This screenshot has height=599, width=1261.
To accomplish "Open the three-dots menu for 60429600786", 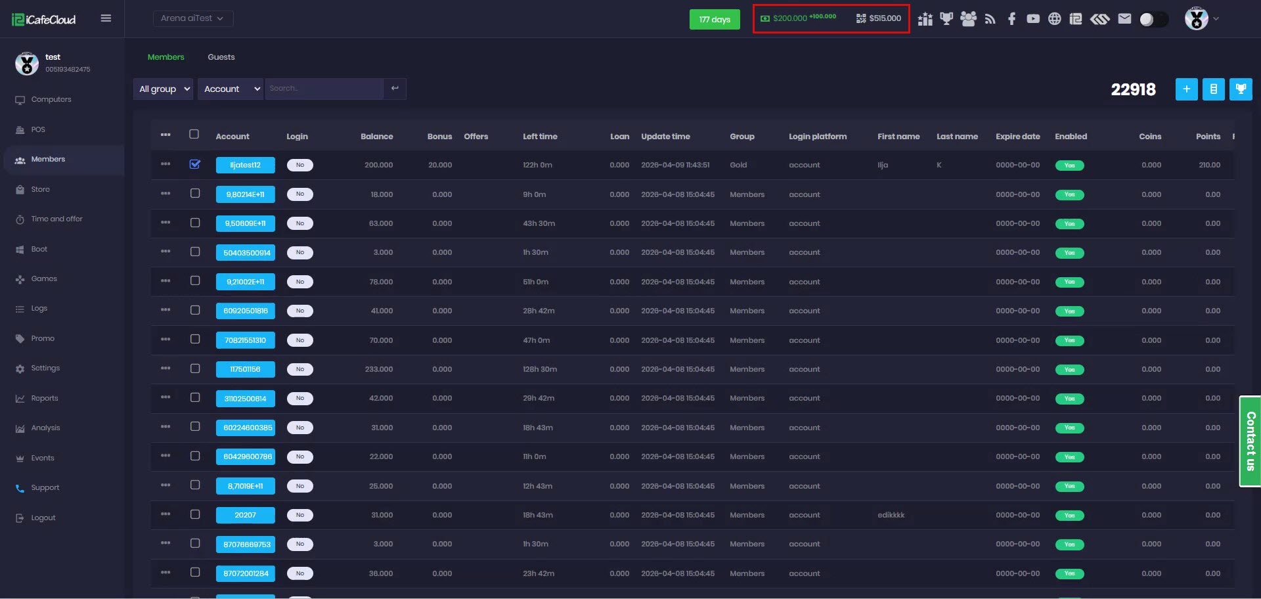I will [166, 456].
